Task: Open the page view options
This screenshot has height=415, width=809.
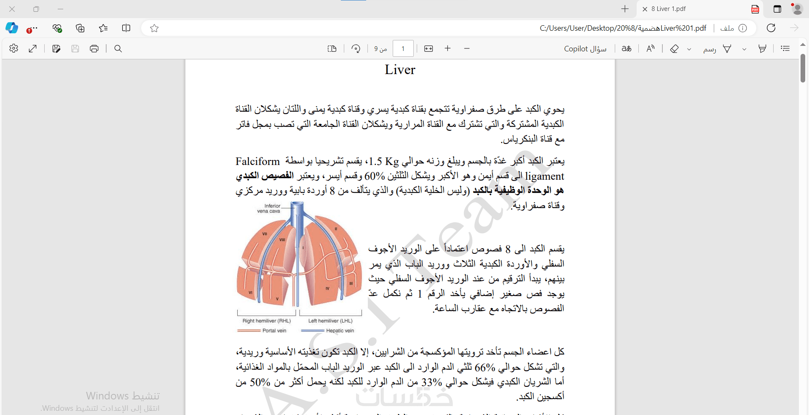Action: pyautogui.click(x=332, y=48)
